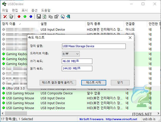Click the refresh toolbar icon
The height and width of the screenshot is (122, 161).
tap(44, 17)
